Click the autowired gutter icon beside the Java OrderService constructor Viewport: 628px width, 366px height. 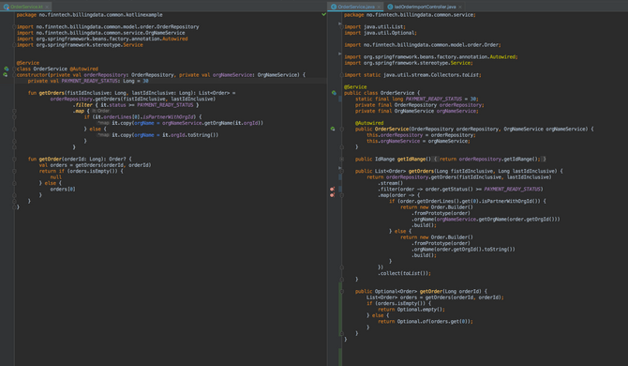[x=333, y=130]
